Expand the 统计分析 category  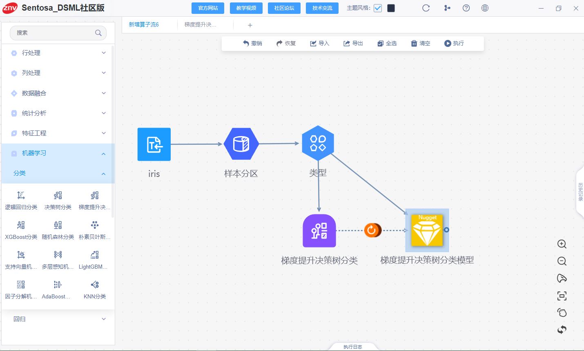tap(58, 113)
